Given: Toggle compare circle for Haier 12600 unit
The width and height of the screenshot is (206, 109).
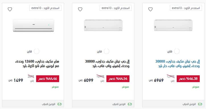Looking at the screenshot, I should (36, 51).
